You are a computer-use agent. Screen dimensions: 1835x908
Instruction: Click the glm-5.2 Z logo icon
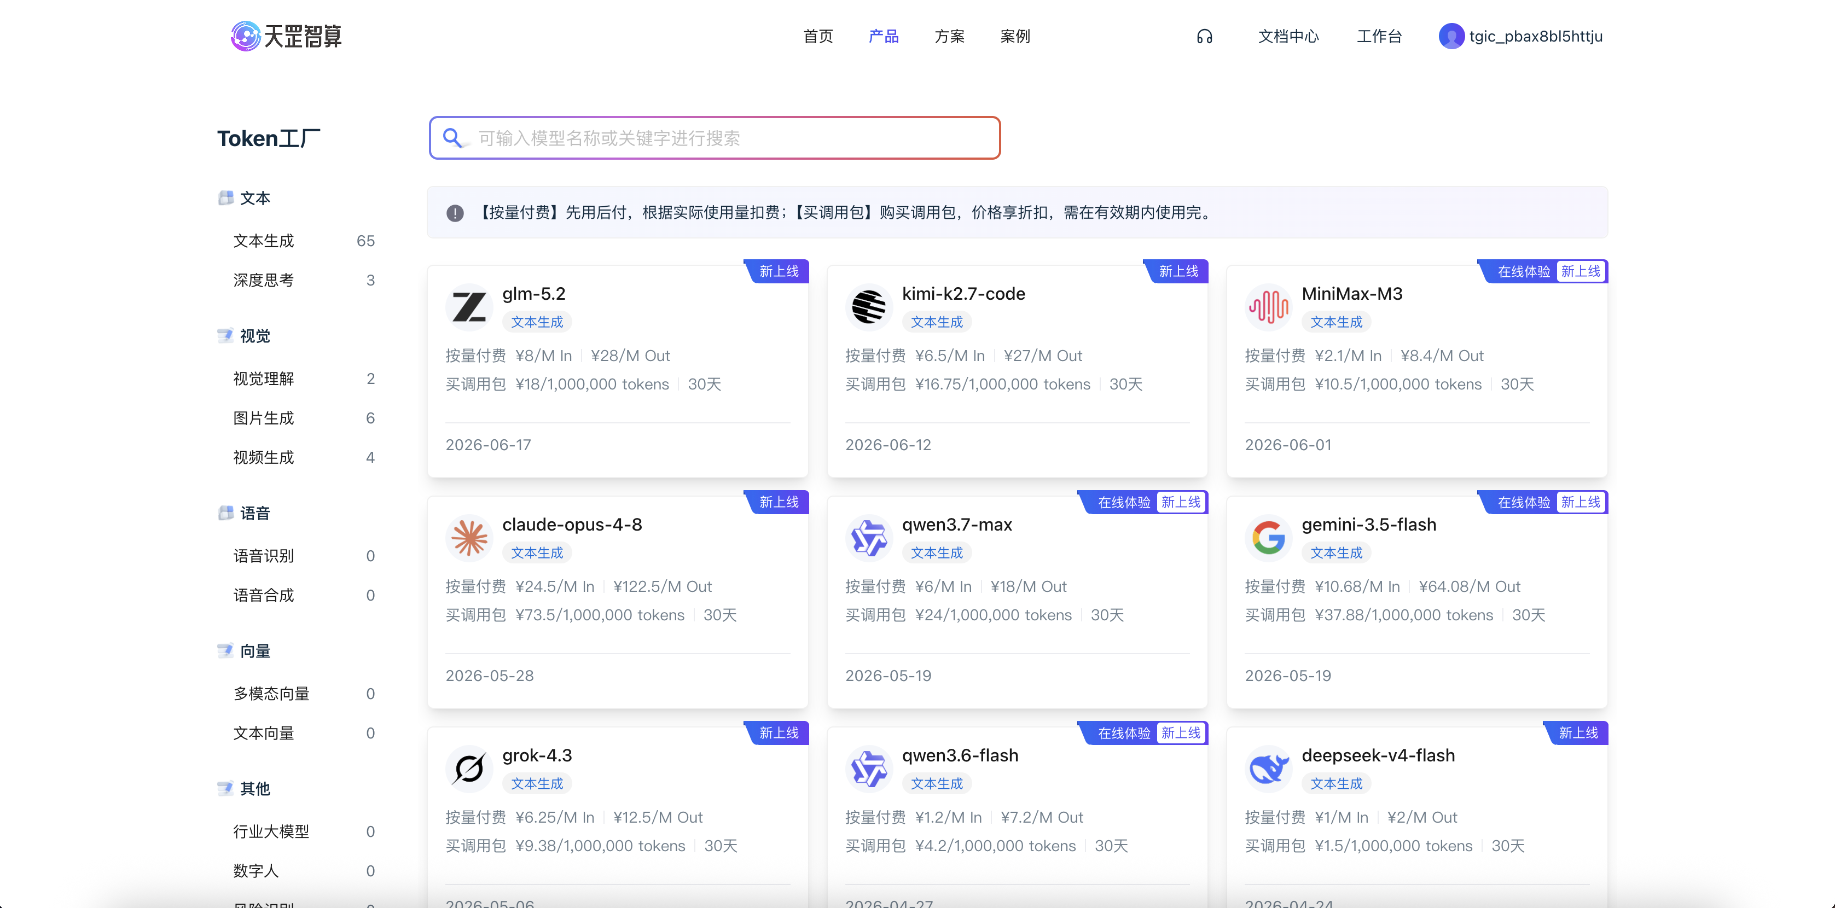pyautogui.click(x=469, y=307)
